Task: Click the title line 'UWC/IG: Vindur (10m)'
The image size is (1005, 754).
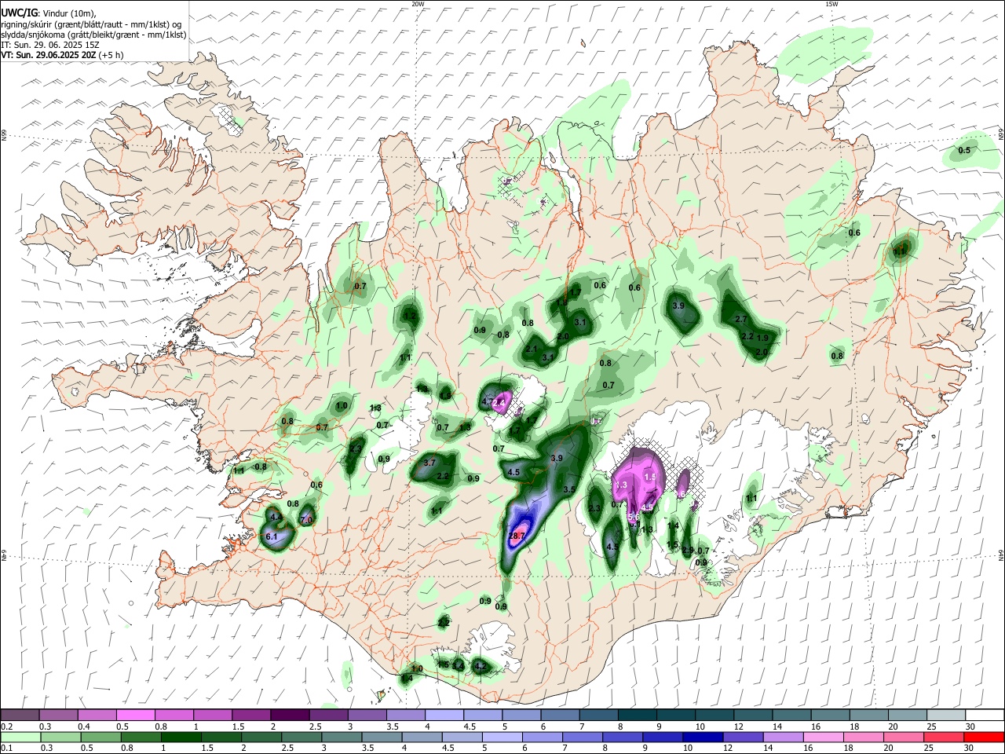Action: (49, 13)
